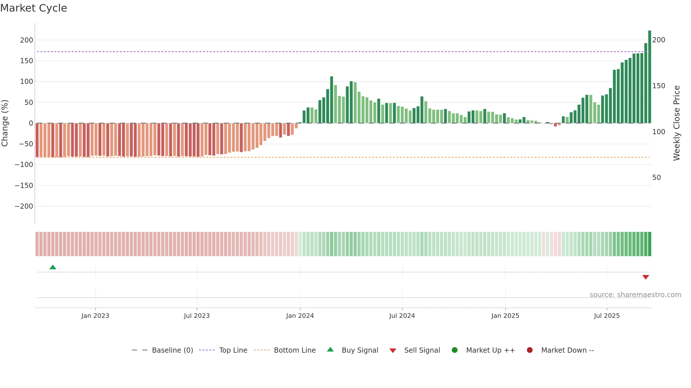Image resolution: width=691 pixels, height=388 pixels.
Task: Click the Jul 2023 x-axis label
Action: (197, 316)
